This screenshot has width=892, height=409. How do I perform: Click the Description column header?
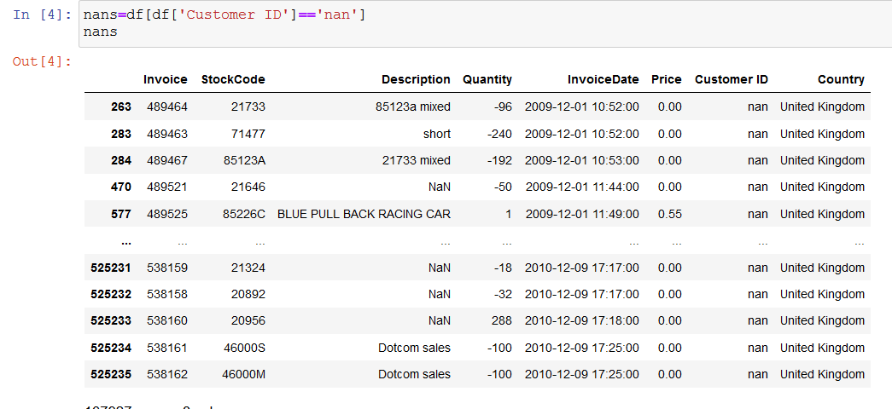(416, 79)
